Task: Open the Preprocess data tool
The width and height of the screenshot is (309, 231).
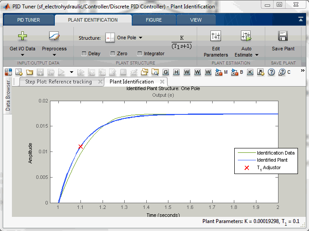Action: tap(54, 36)
